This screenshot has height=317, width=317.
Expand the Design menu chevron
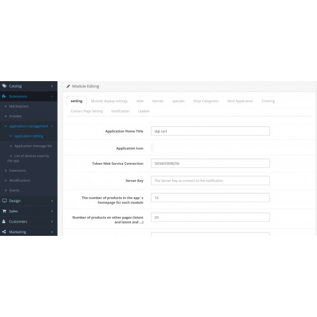coord(52,200)
